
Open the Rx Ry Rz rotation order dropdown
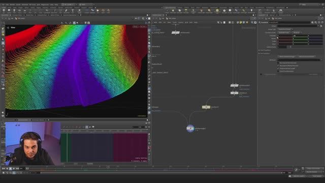pos(298,33)
